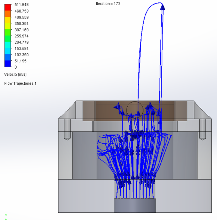Click the dark blue band at legend bottom
The image size is (217, 220).
pyautogui.click(x=7, y=63)
